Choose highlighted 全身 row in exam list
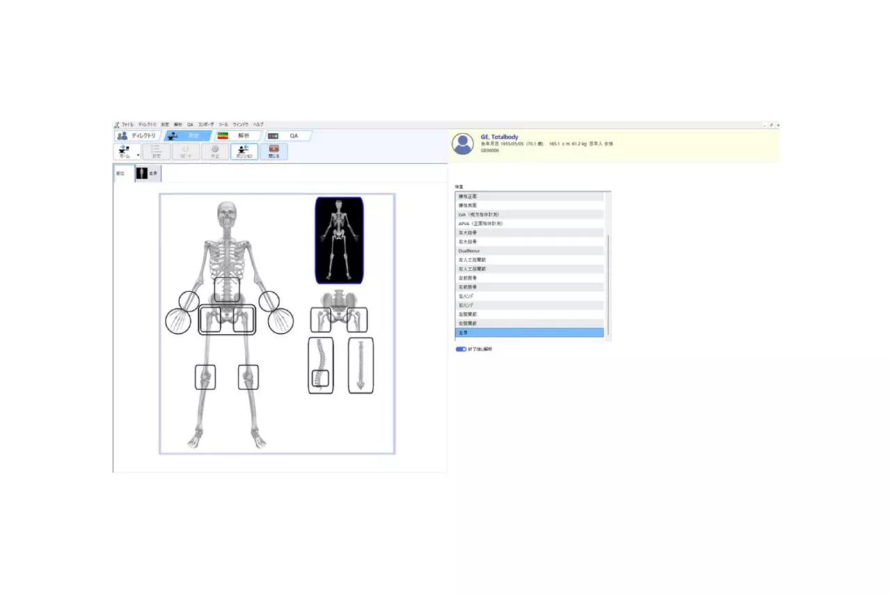This screenshot has width=890, height=594. 529,333
